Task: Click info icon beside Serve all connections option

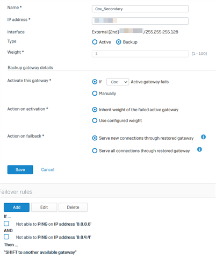Action: (x=199, y=149)
